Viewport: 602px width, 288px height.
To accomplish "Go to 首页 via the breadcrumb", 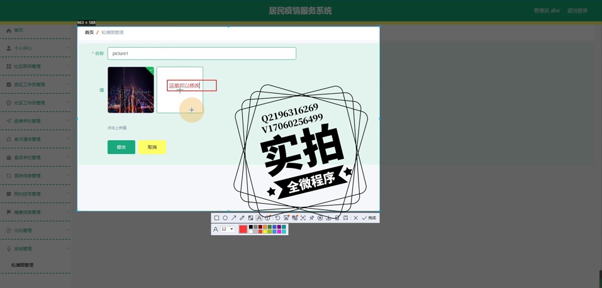I will point(89,33).
